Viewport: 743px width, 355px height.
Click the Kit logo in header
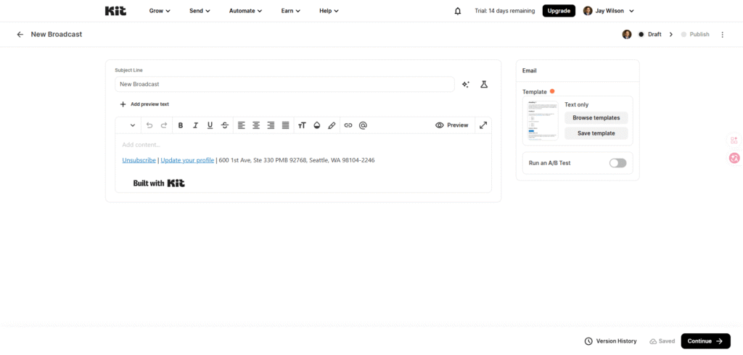coord(115,11)
